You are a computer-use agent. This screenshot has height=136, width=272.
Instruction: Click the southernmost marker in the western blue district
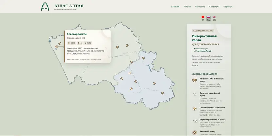131,89
